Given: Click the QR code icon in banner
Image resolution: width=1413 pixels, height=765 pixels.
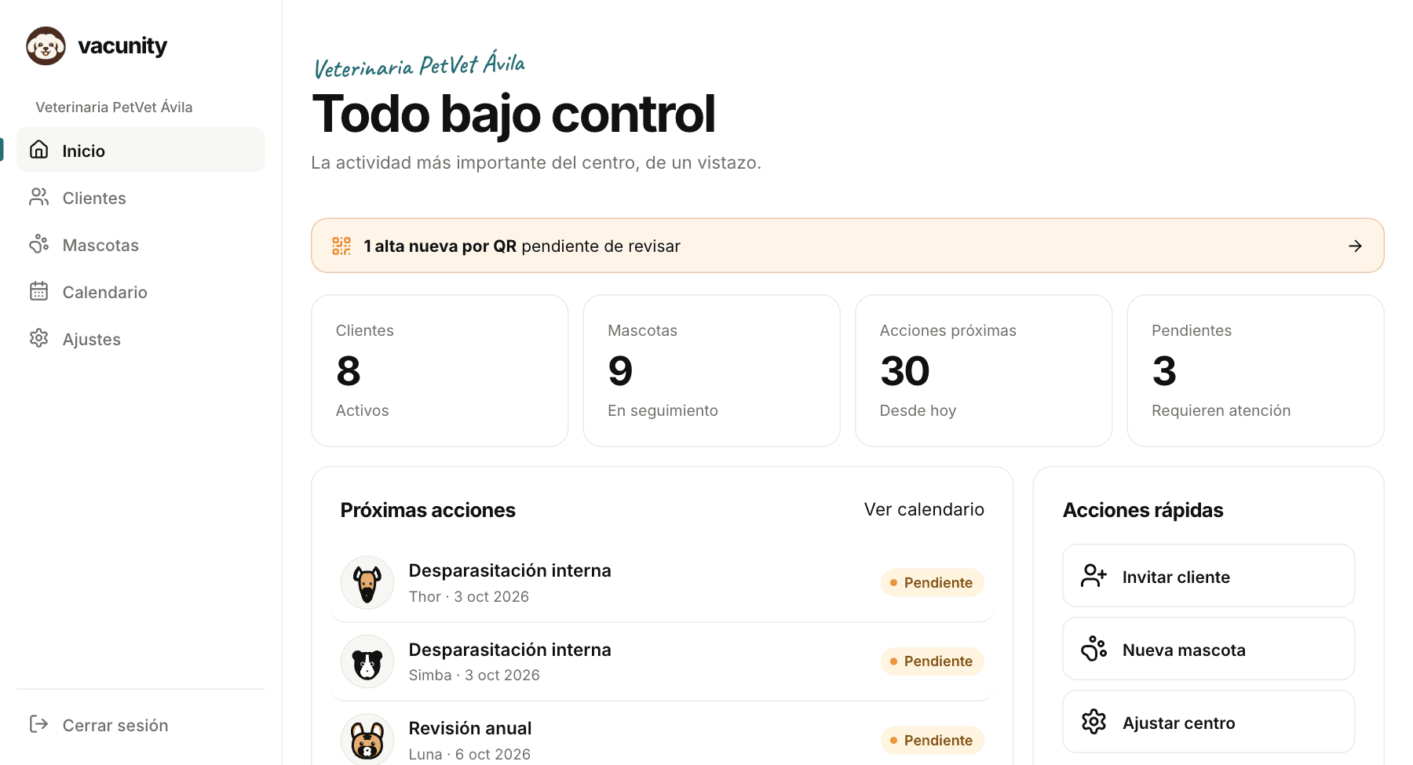Looking at the screenshot, I should click(341, 246).
